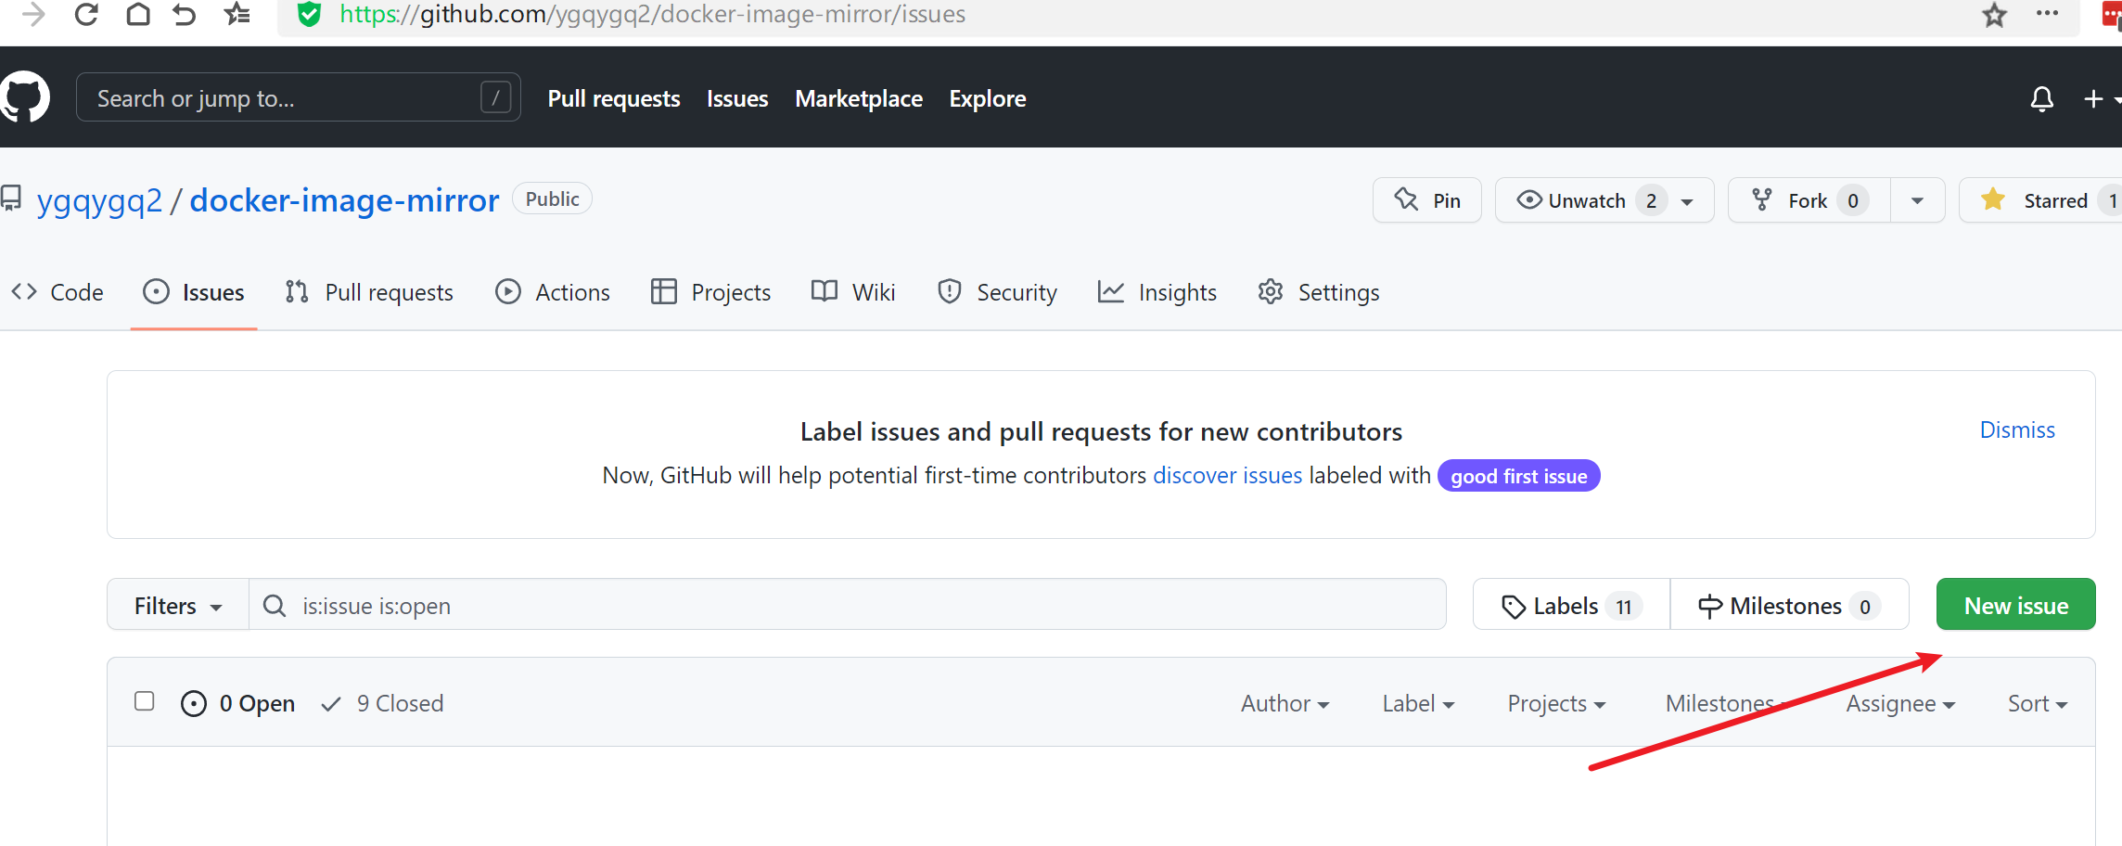Click the green security shield icon
Screen dimensions: 2122x846
(309, 14)
